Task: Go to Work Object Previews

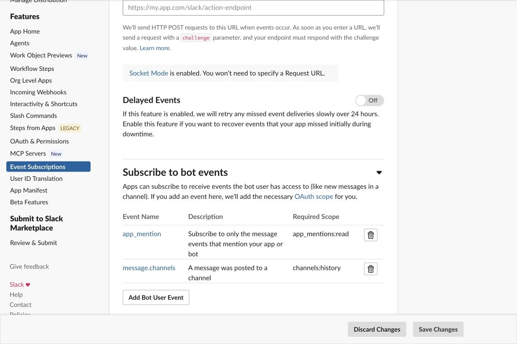Action: [41, 55]
